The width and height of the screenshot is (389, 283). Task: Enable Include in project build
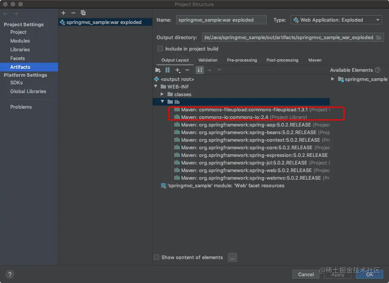tap(161, 49)
